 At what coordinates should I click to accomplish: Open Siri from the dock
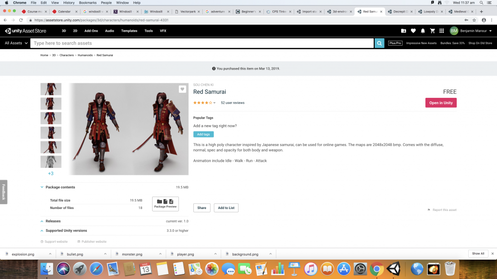point(64,269)
